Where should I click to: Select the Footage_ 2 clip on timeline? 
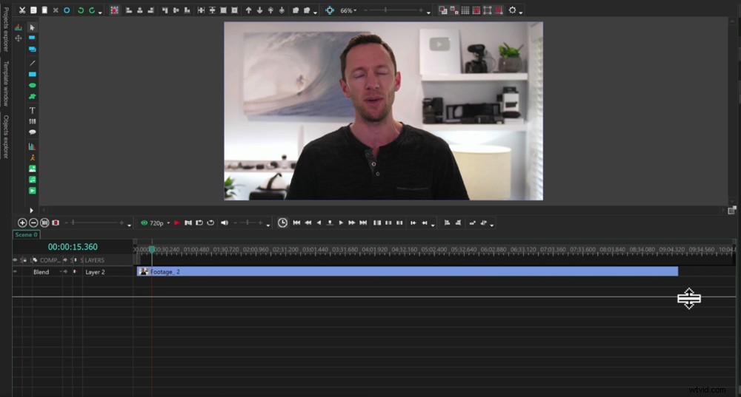tap(408, 271)
